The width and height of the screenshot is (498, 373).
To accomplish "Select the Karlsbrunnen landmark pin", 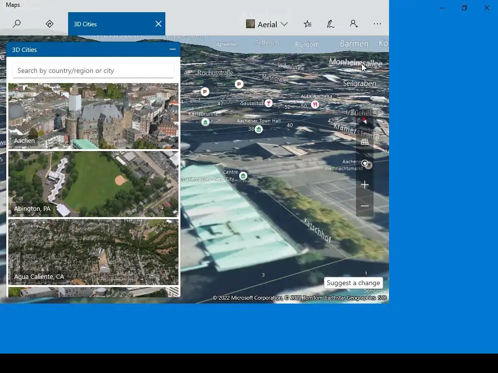I will [x=205, y=122].
